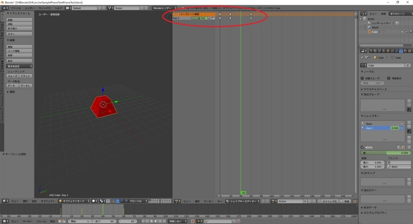Select the scale manipulator icon
This screenshot has width=413, height=224.
126,201
